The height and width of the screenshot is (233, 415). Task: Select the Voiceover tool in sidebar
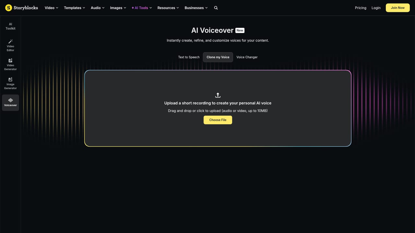[10, 103]
